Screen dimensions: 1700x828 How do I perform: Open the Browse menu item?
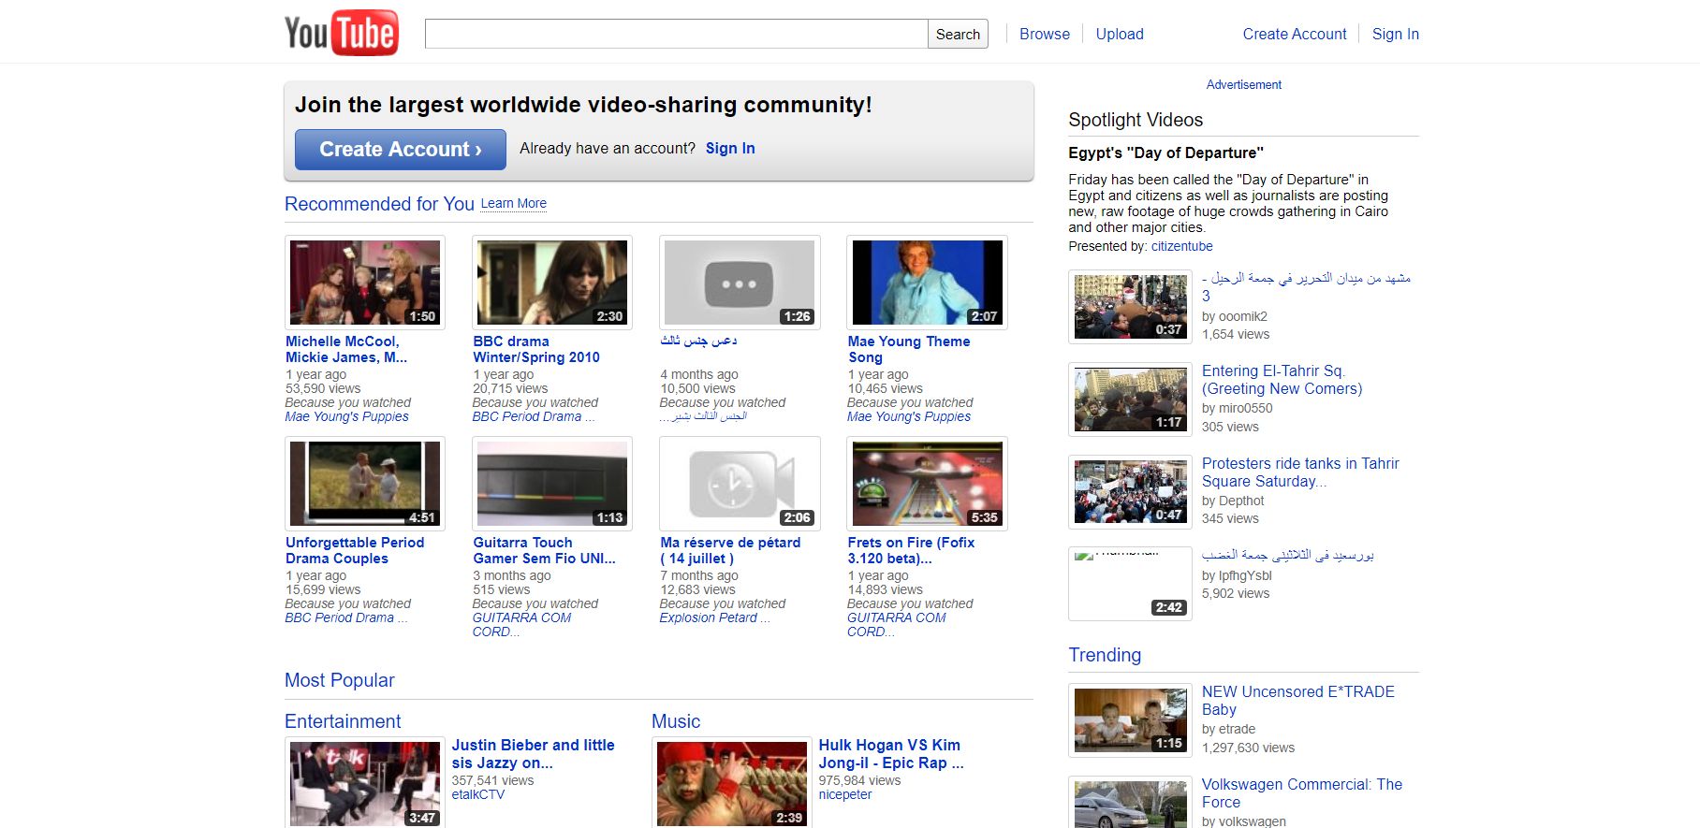click(1044, 34)
